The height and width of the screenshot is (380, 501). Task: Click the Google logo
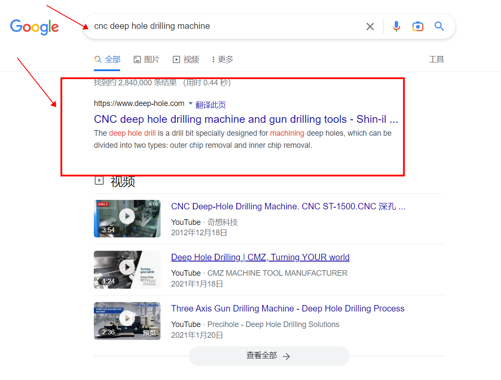[x=34, y=27]
